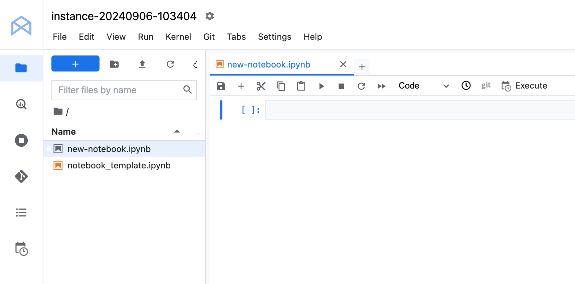Save the notebook with the disk icon
575x284 pixels.
[221, 86]
